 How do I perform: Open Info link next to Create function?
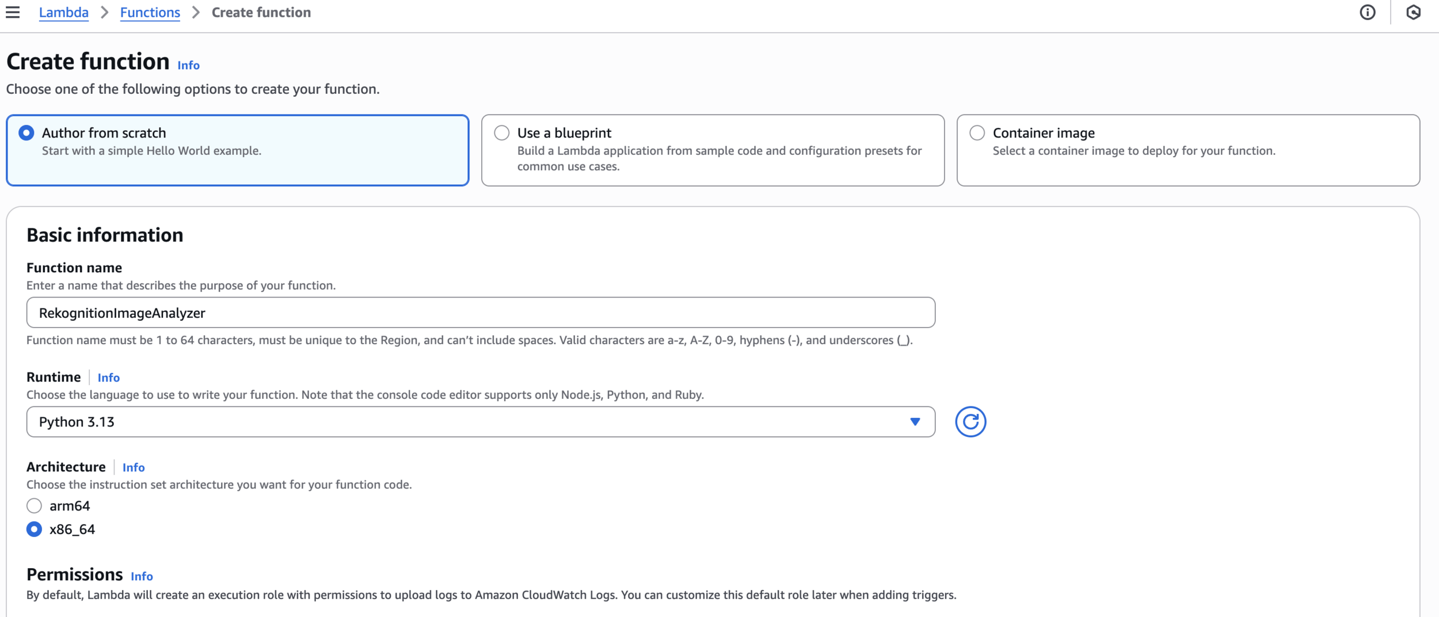tap(188, 65)
